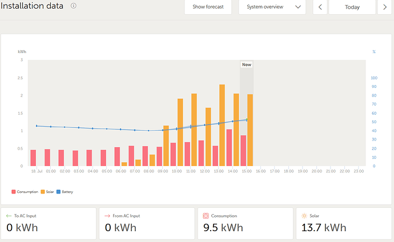
Task: Click the To AC Input arrow icon
Action: [9, 216]
